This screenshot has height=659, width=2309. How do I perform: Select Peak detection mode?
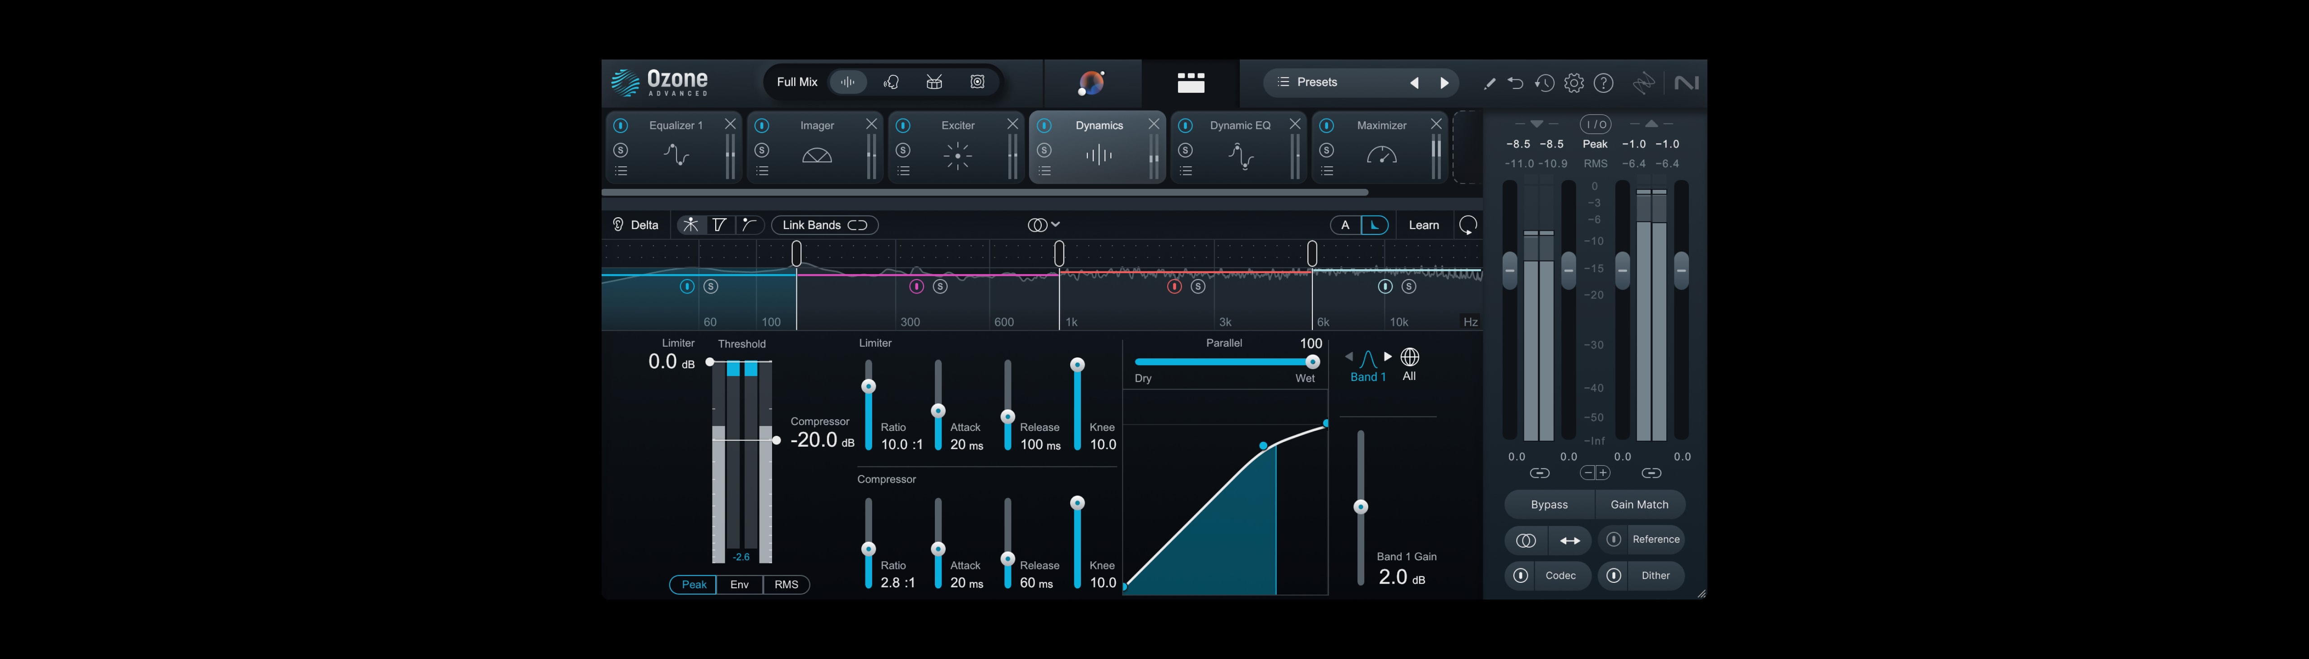click(x=694, y=585)
